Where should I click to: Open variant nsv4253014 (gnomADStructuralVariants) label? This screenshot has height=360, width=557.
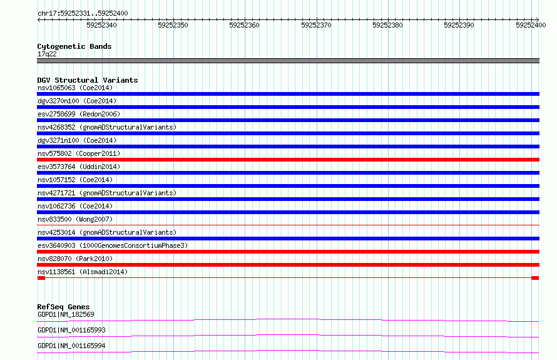coord(107,232)
